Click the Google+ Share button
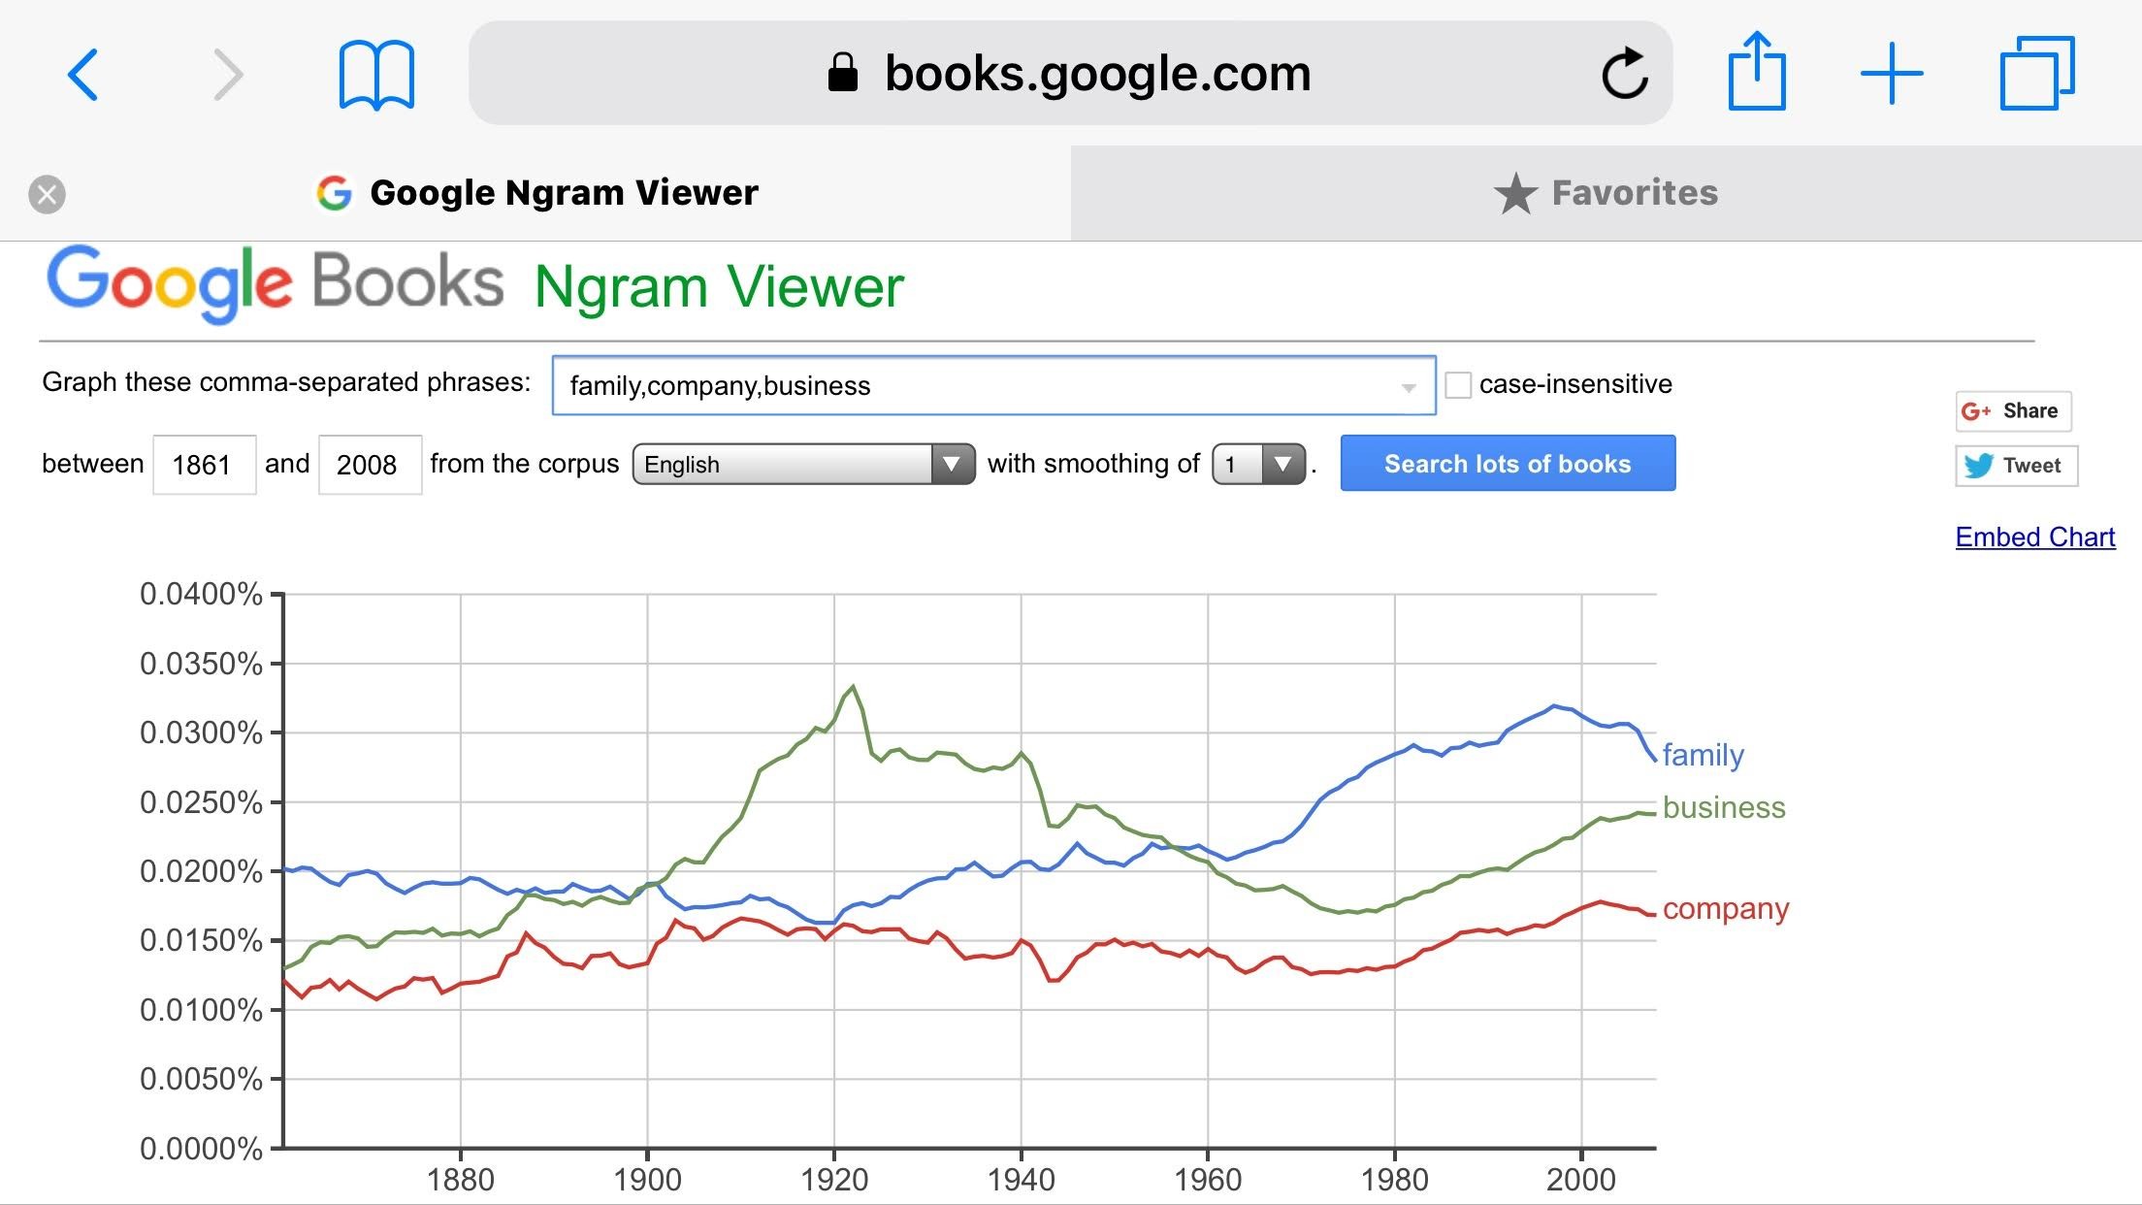 2013,411
